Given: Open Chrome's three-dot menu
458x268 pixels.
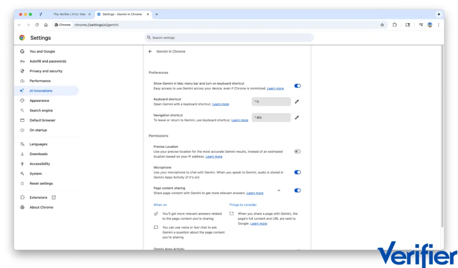Looking at the screenshot, I should click(438, 25).
